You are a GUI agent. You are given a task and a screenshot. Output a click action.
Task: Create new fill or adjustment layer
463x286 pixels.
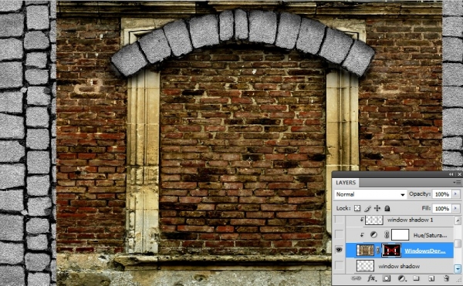click(401, 278)
